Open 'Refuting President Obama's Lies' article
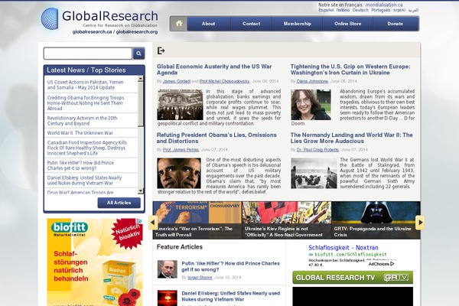The height and width of the screenshot is (306, 459). 216,138
